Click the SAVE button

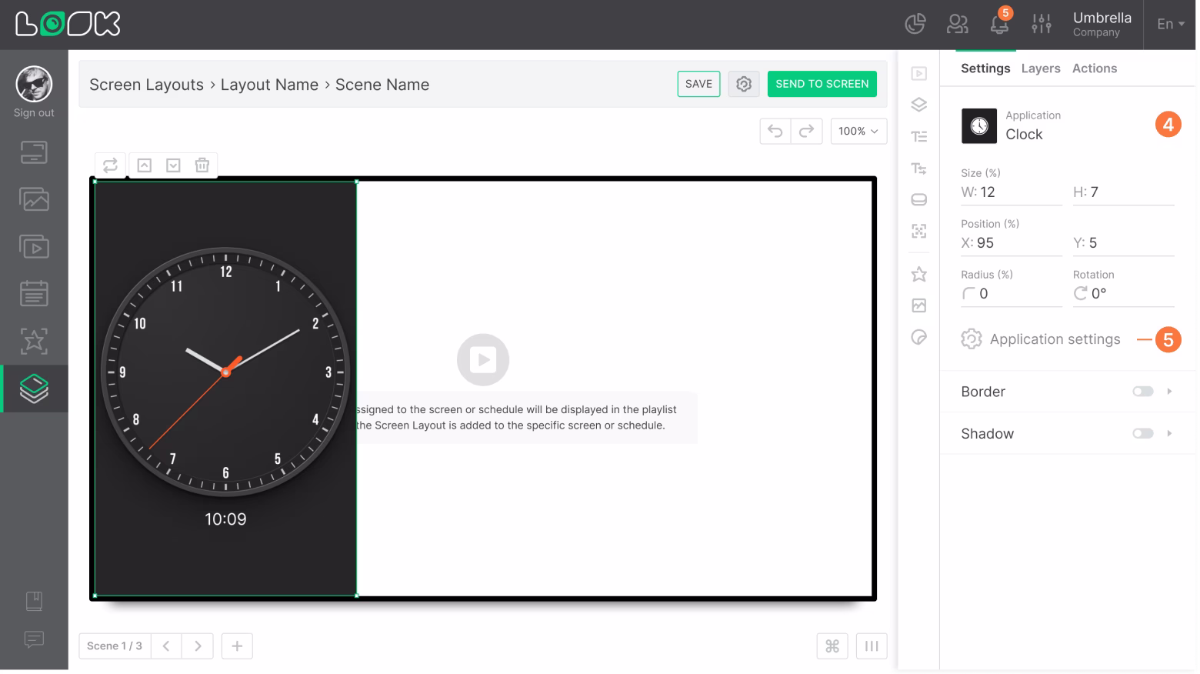tap(698, 84)
